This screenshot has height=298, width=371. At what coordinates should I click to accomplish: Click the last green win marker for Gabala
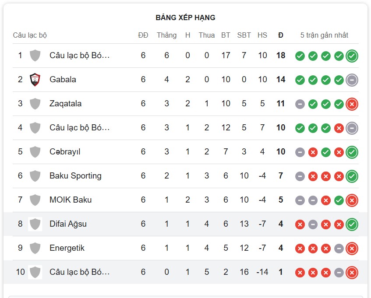(x=338, y=80)
